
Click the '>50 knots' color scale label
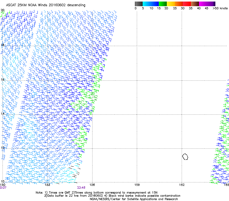[220, 8]
